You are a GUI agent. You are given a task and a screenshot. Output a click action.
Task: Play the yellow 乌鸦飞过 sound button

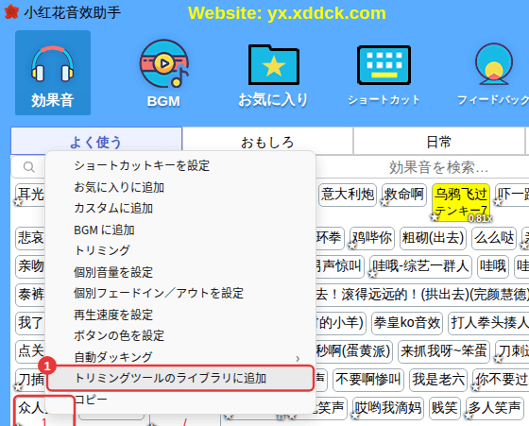tap(461, 202)
